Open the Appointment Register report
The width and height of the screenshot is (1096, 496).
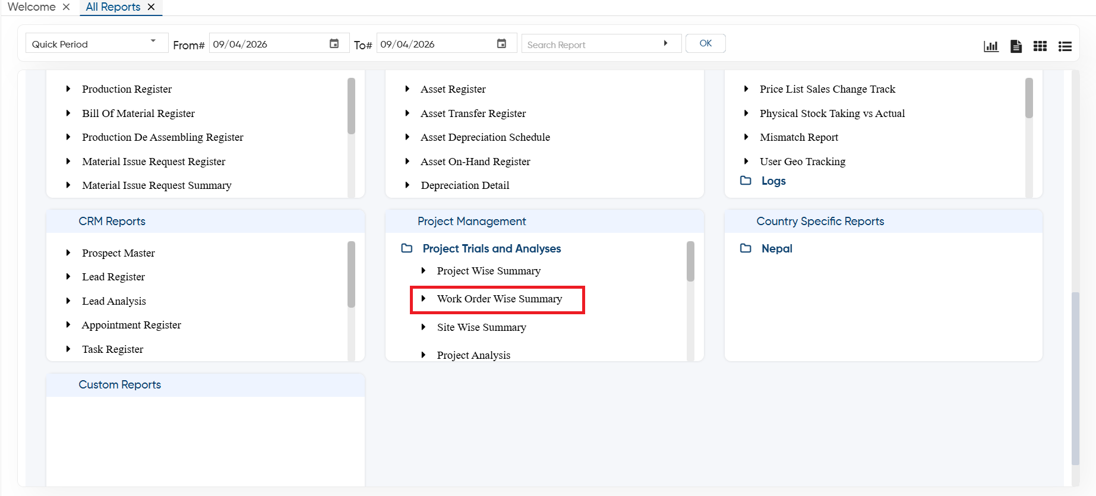[x=131, y=325]
